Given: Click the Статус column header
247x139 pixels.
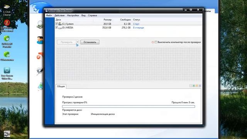Looking at the screenshot, I should coord(137,20).
